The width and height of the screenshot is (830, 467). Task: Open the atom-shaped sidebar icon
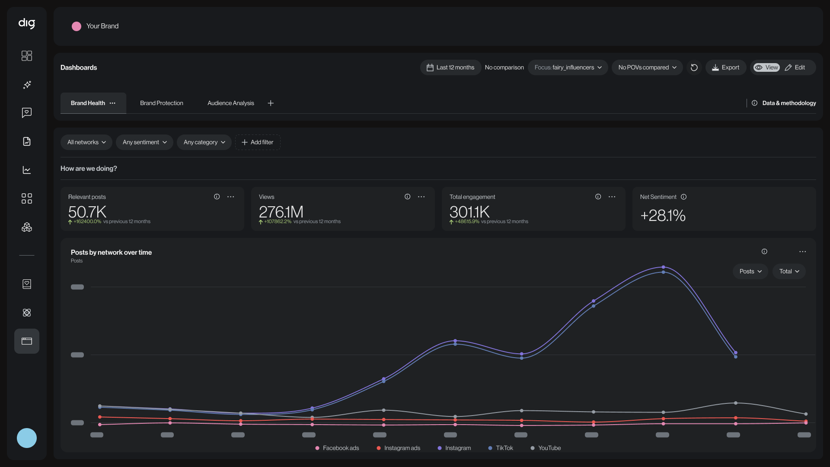[x=27, y=313]
